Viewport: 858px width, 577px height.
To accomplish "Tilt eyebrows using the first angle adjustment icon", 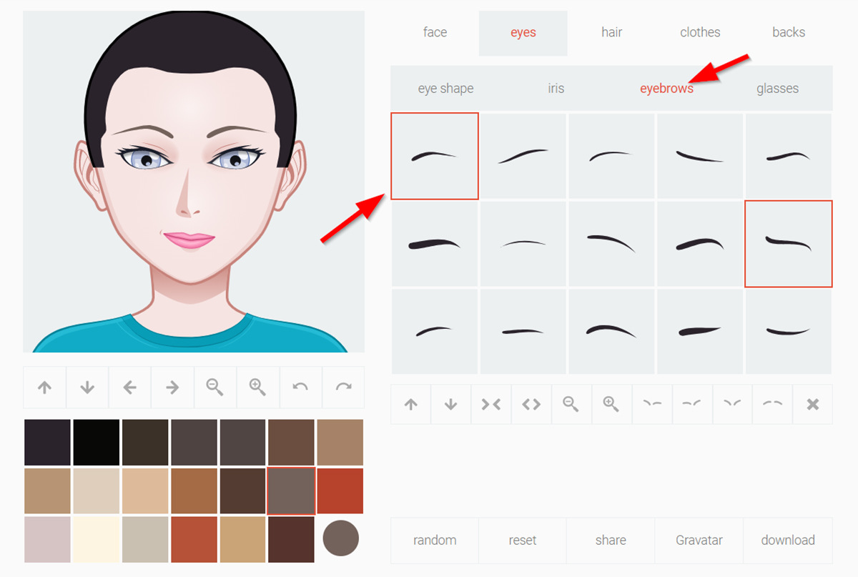I will [651, 404].
